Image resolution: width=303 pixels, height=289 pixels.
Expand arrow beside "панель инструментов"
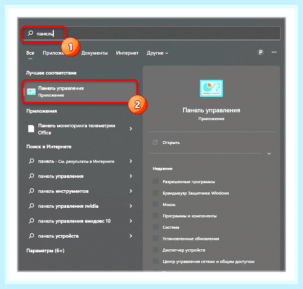coord(131,191)
